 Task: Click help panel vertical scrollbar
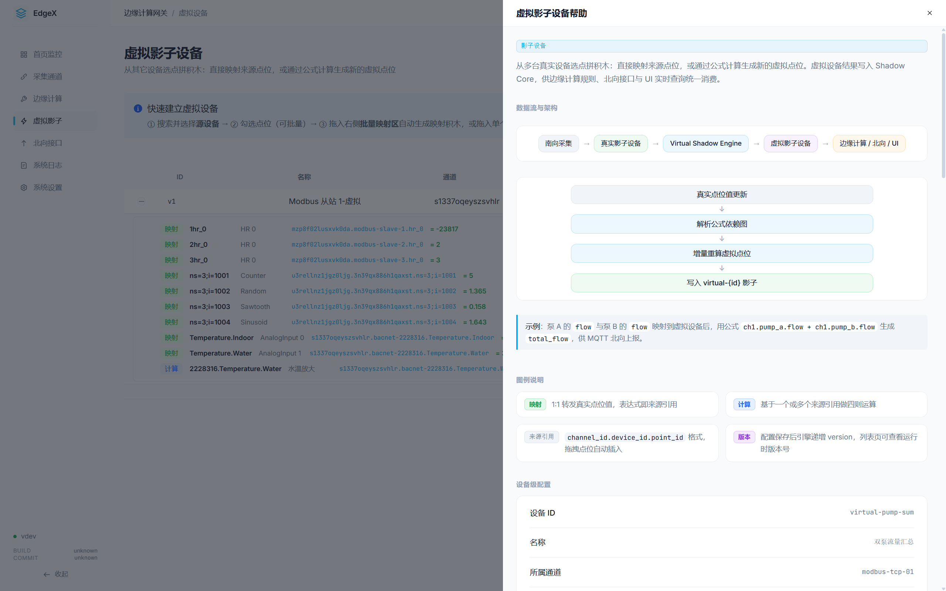(x=943, y=106)
